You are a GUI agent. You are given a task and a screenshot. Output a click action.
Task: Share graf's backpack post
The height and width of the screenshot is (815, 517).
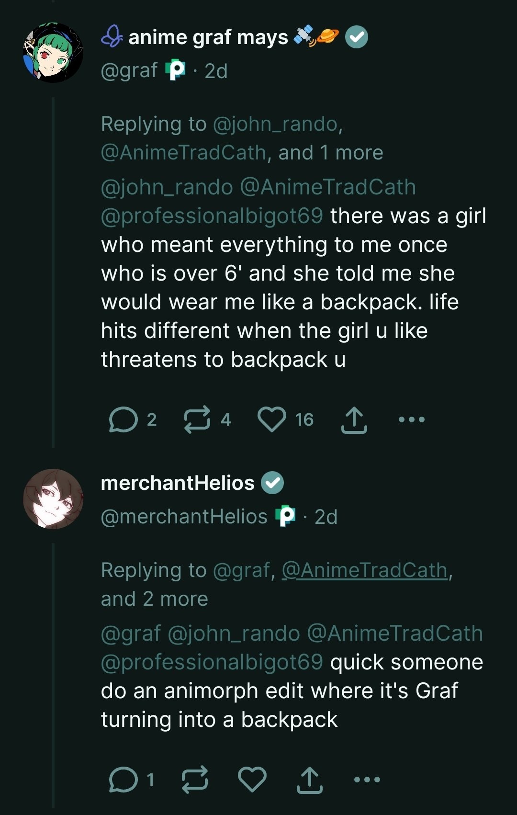pos(354,420)
